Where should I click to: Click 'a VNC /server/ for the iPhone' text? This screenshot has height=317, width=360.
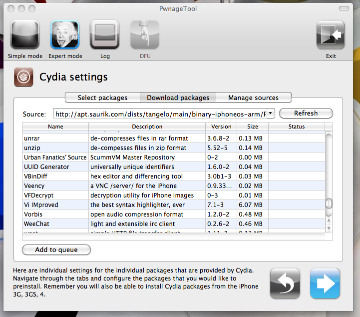click(x=133, y=185)
